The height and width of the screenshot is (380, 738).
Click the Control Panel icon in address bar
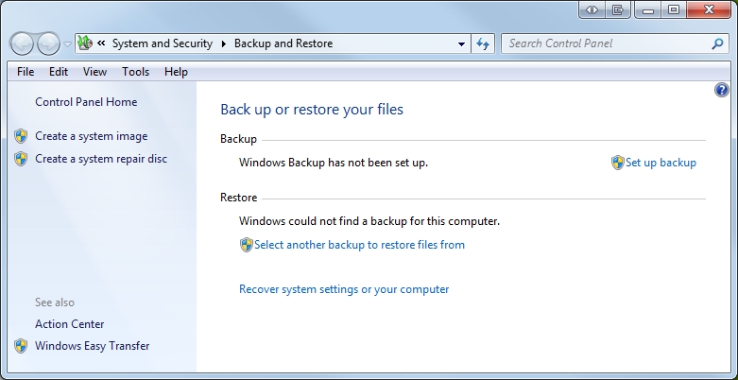point(85,43)
